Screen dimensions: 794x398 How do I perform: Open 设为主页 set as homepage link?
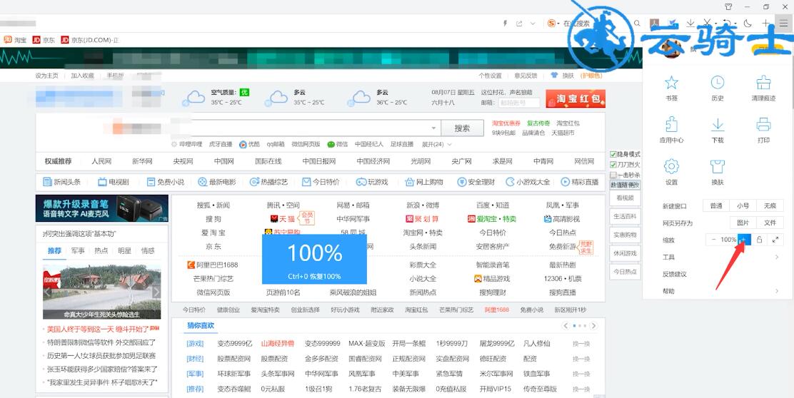46,76
